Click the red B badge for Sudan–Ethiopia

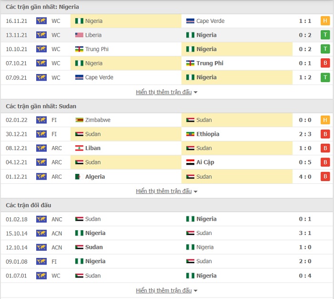(x=325, y=134)
